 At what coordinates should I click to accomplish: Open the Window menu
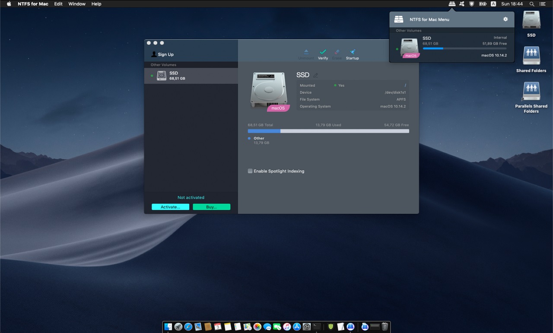pyautogui.click(x=77, y=4)
